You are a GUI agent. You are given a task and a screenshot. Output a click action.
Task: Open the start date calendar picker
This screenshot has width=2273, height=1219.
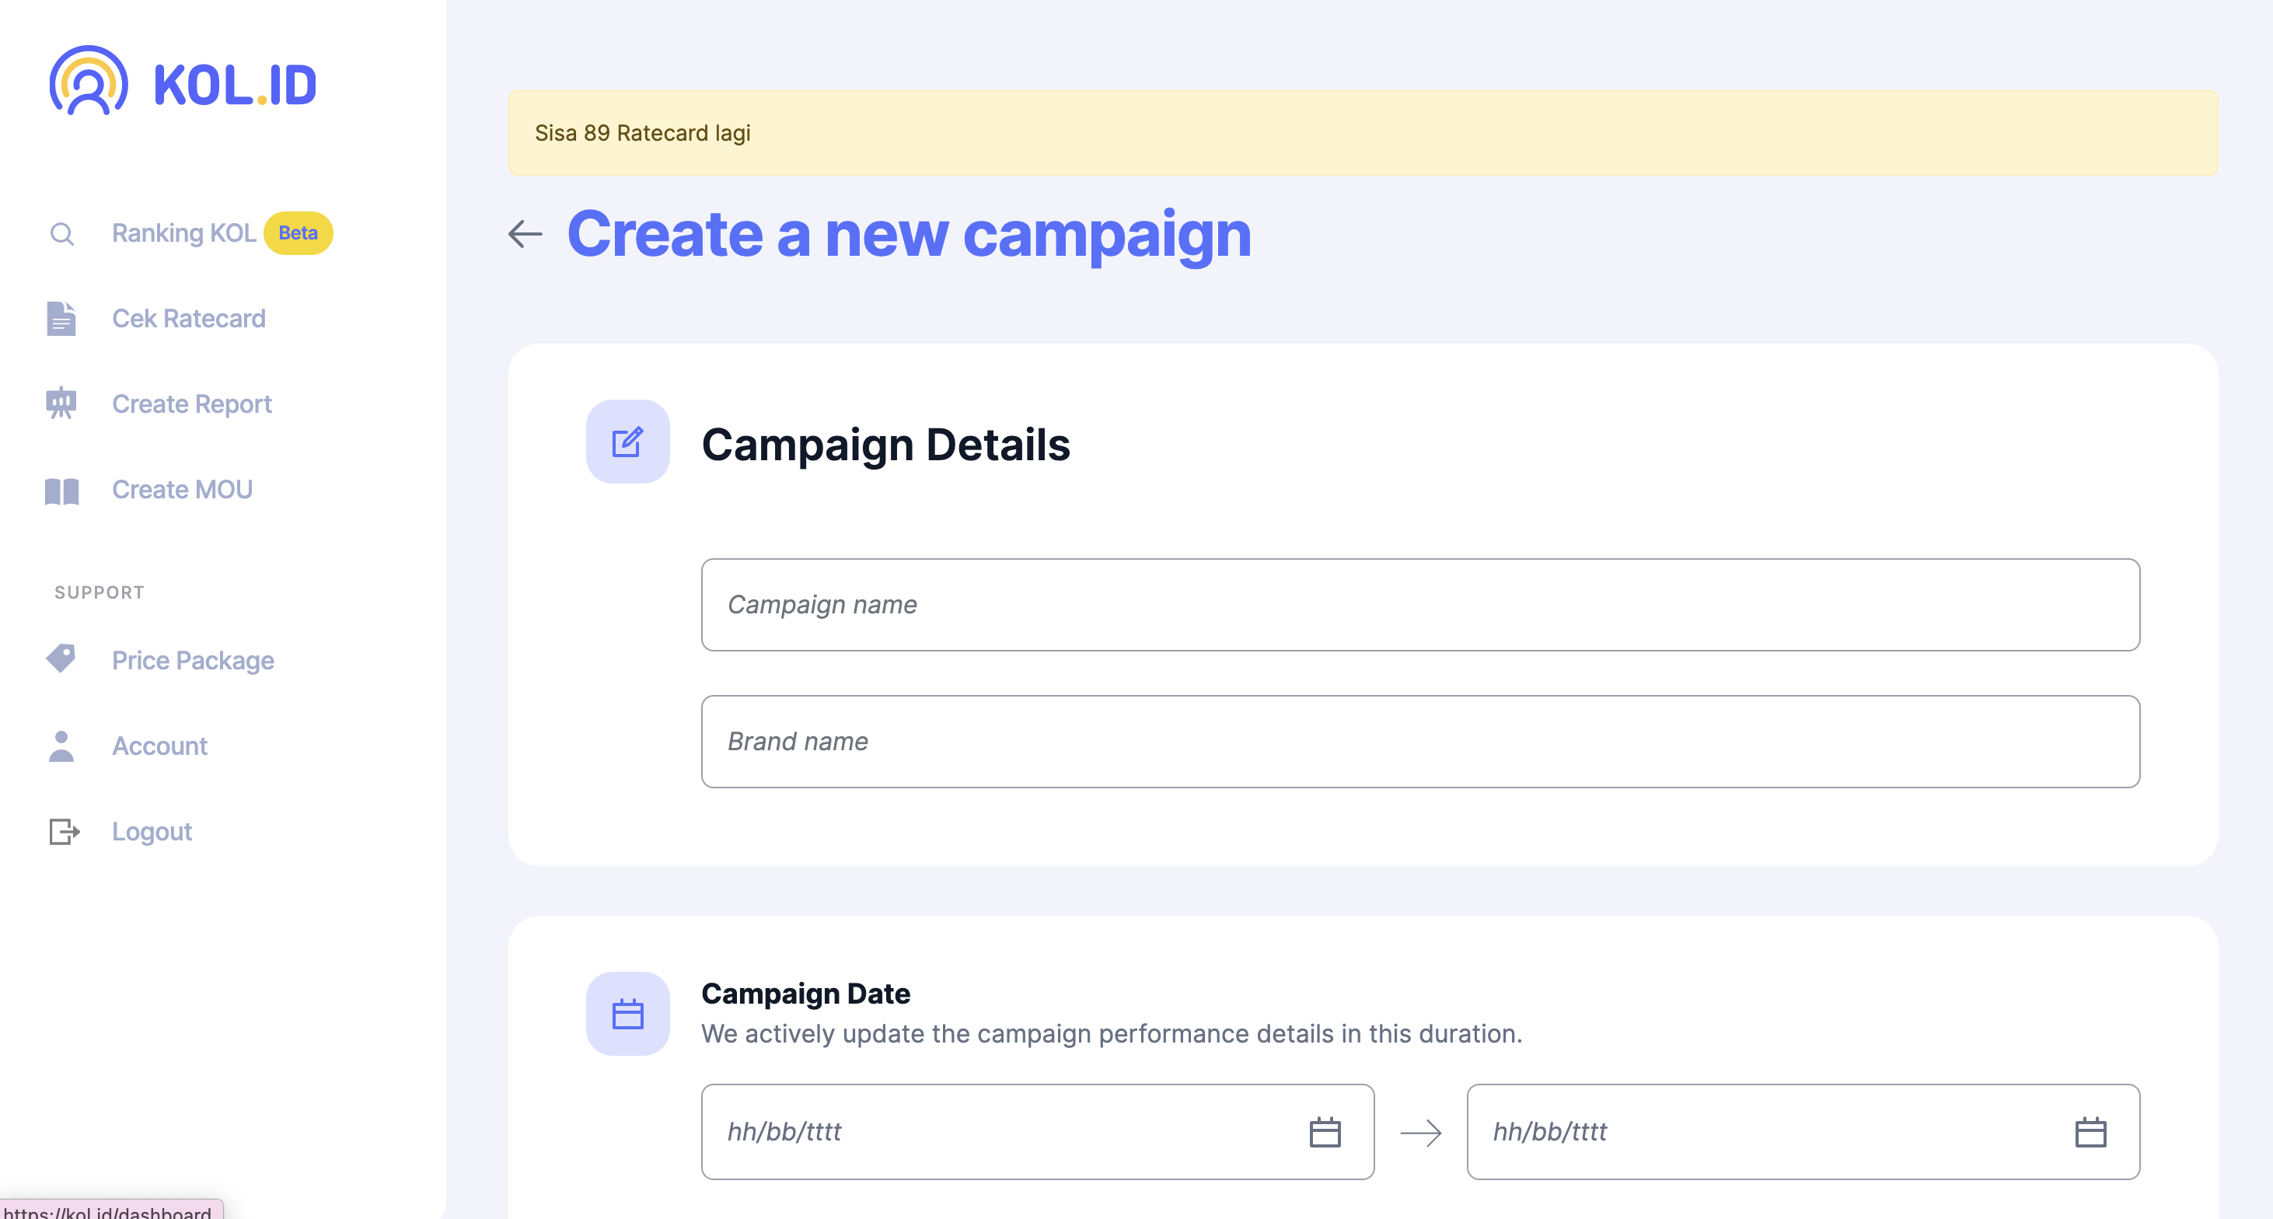click(x=1325, y=1132)
